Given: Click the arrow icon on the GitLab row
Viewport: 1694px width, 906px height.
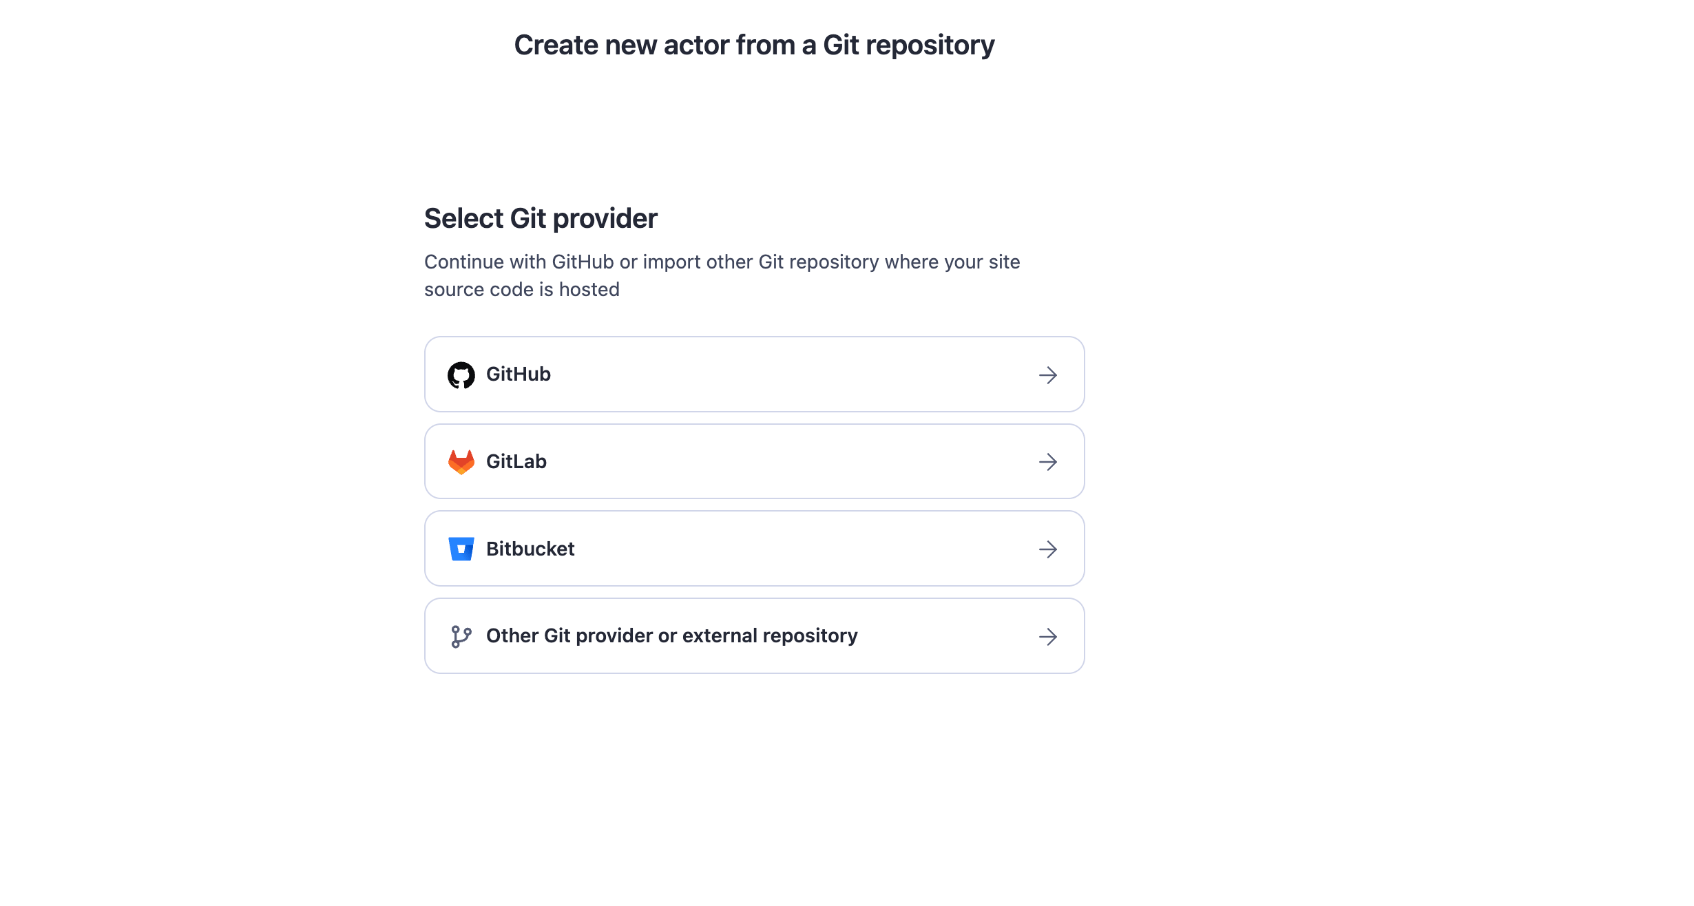Looking at the screenshot, I should [x=1048, y=461].
